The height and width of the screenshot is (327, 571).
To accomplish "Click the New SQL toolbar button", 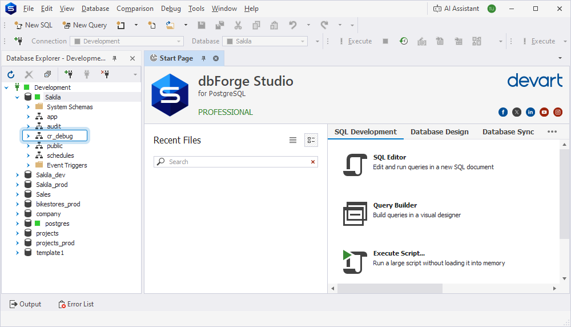I will coord(34,25).
